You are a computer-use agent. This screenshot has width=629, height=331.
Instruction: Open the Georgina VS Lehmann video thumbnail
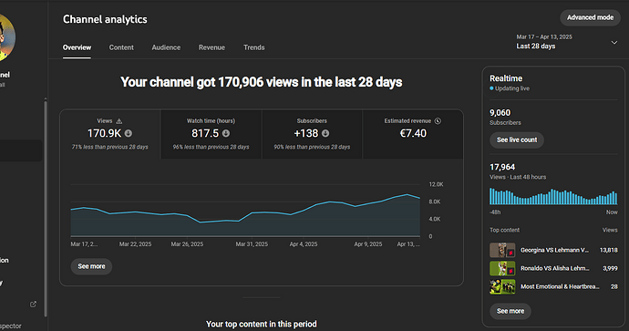click(x=502, y=250)
